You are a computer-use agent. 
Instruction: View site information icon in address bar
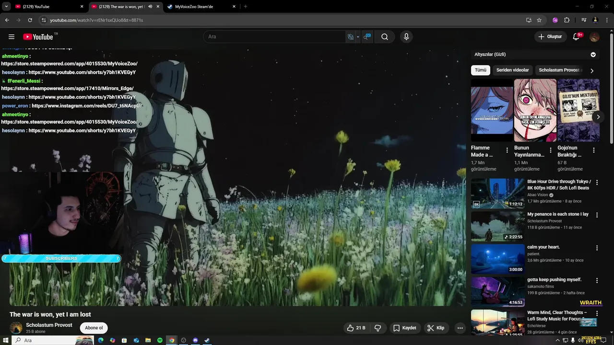(44, 20)
